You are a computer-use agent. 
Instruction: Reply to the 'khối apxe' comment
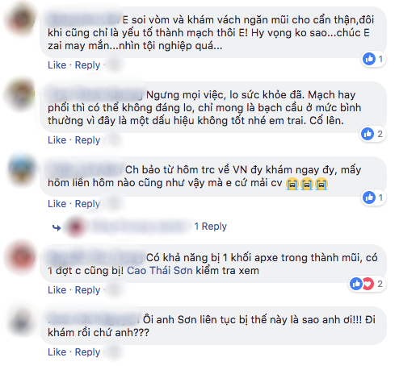[87, 290]
